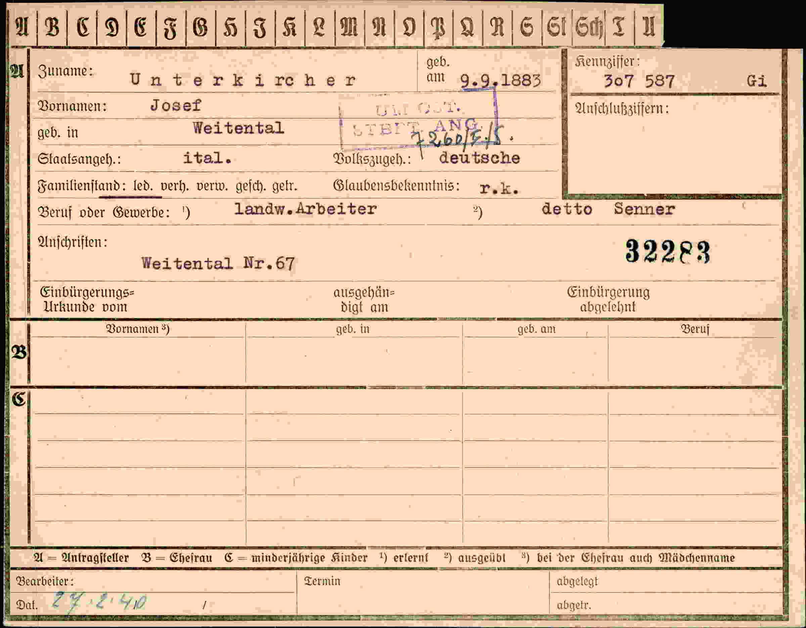Click the legend text "A = Antragsteller"
The height and width of the screenshot is (628, 806).
click(81, 557)
